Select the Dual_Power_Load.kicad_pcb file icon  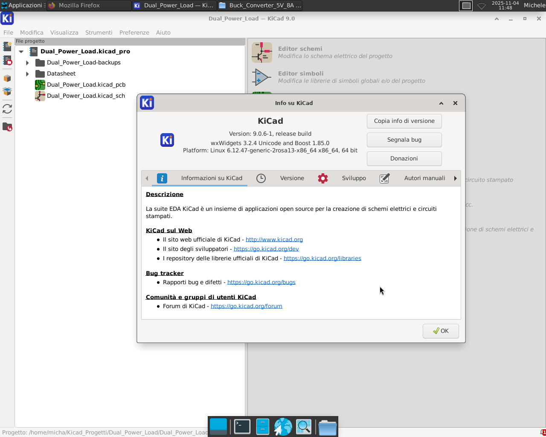pos(40,84)
